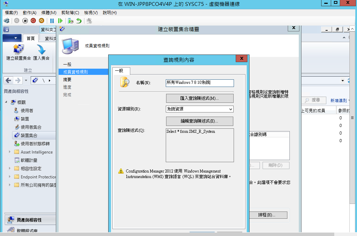Click the 查詢陳述式(Q) query text box
The image size is (357, 236).
click(200, 145)
